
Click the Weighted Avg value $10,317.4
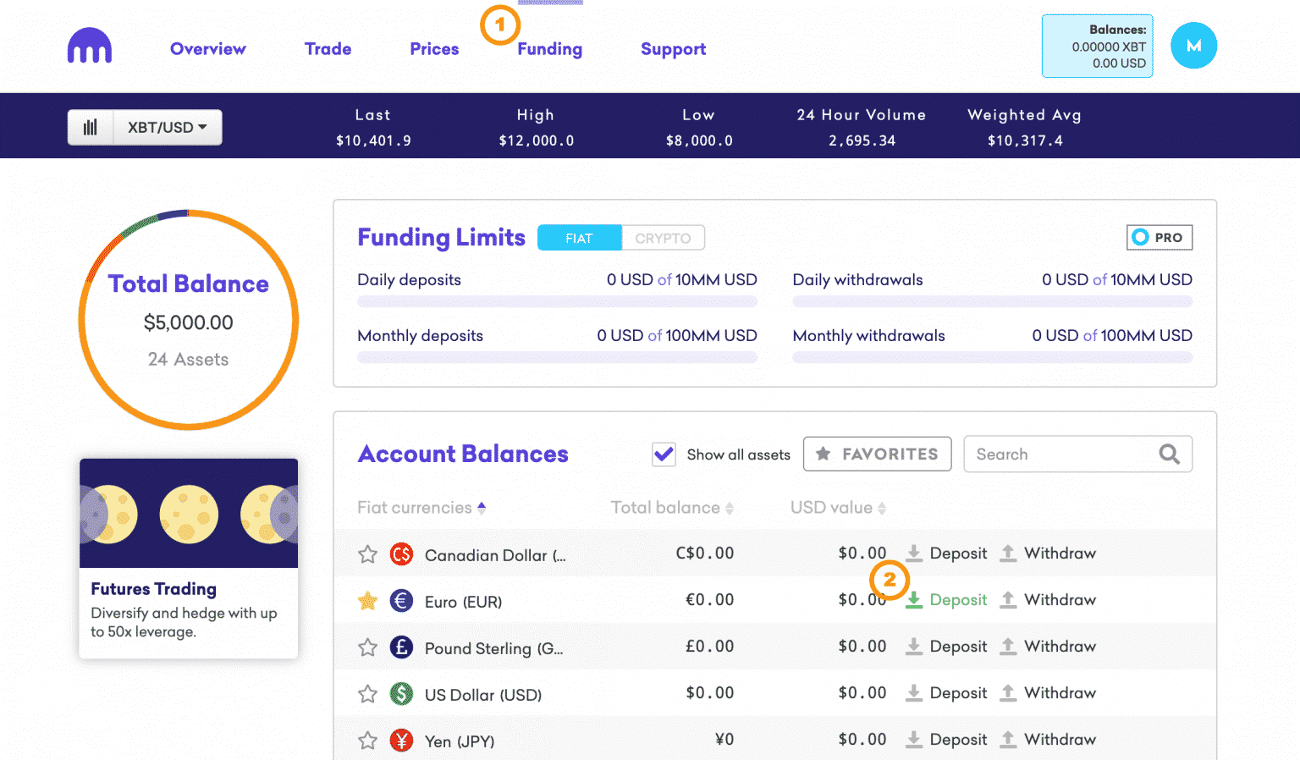(1025, 140)
